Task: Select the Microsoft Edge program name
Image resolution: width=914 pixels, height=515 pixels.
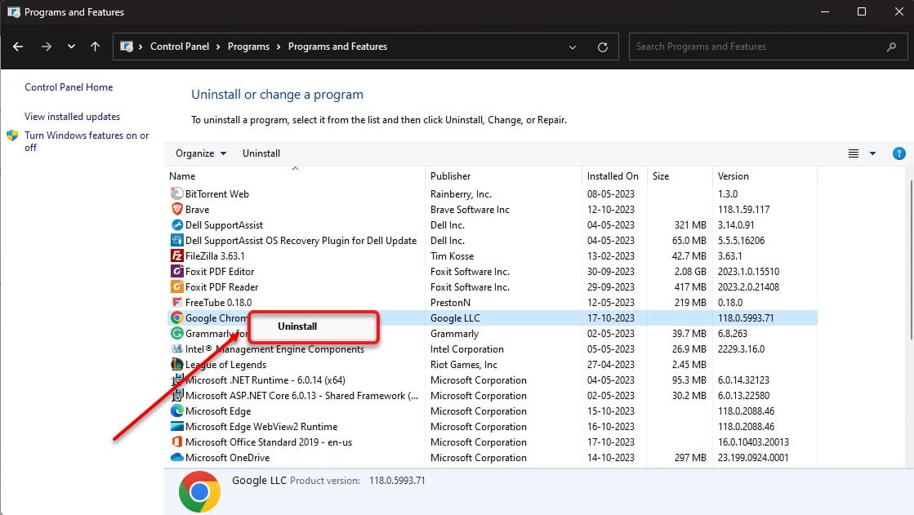Action: (218, 411)
